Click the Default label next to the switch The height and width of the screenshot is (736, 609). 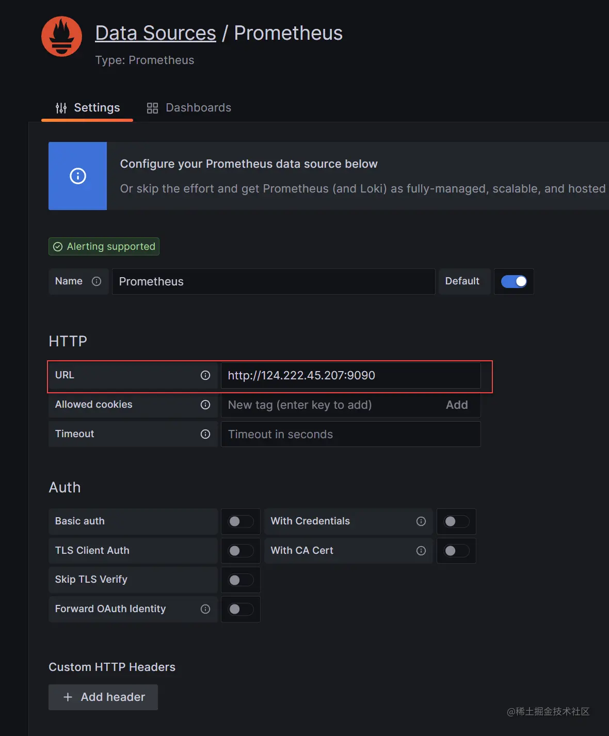click(462, 281)
